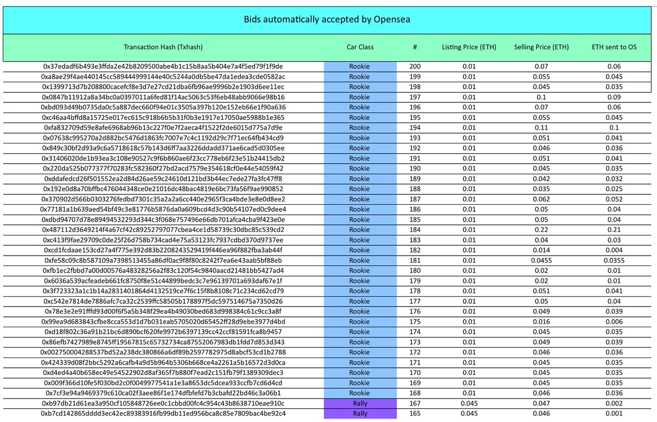Select the "Transaction Hash (Txhash)" column header
Viewport: 657px width, 422px height.
tap(163, 47)
